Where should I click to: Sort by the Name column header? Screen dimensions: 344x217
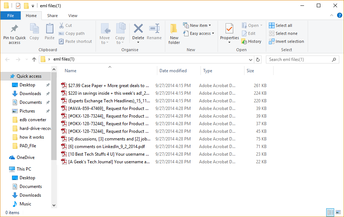[70, 71]
